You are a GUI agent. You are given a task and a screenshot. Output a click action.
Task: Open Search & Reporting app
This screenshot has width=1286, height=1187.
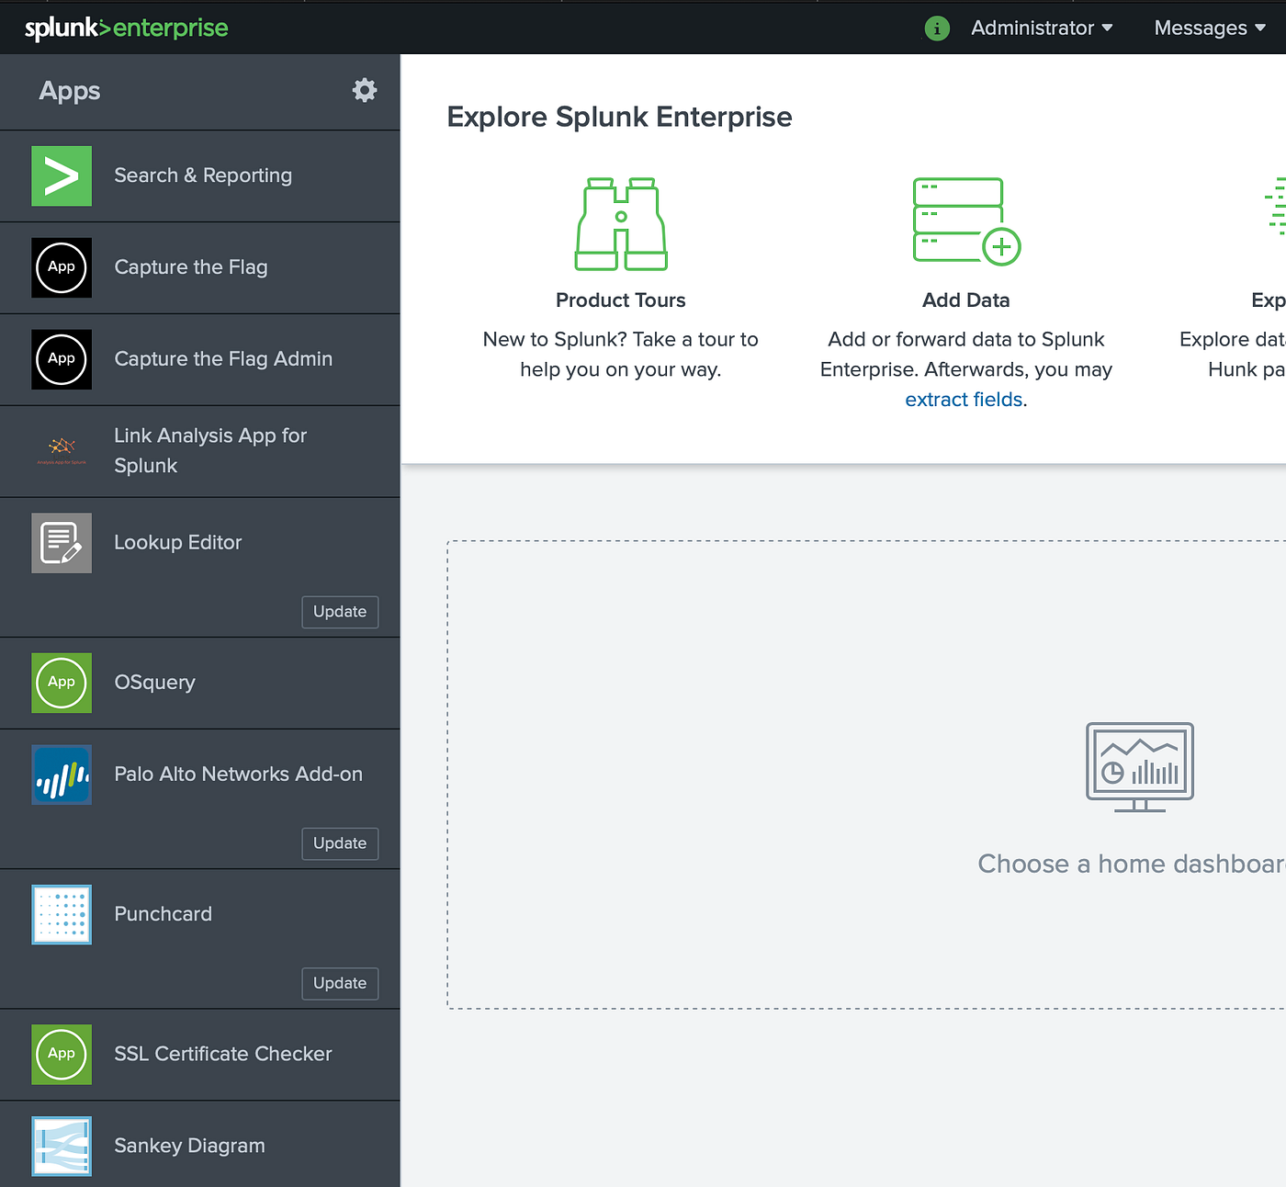pyautogui.click(x=203, y=175)
